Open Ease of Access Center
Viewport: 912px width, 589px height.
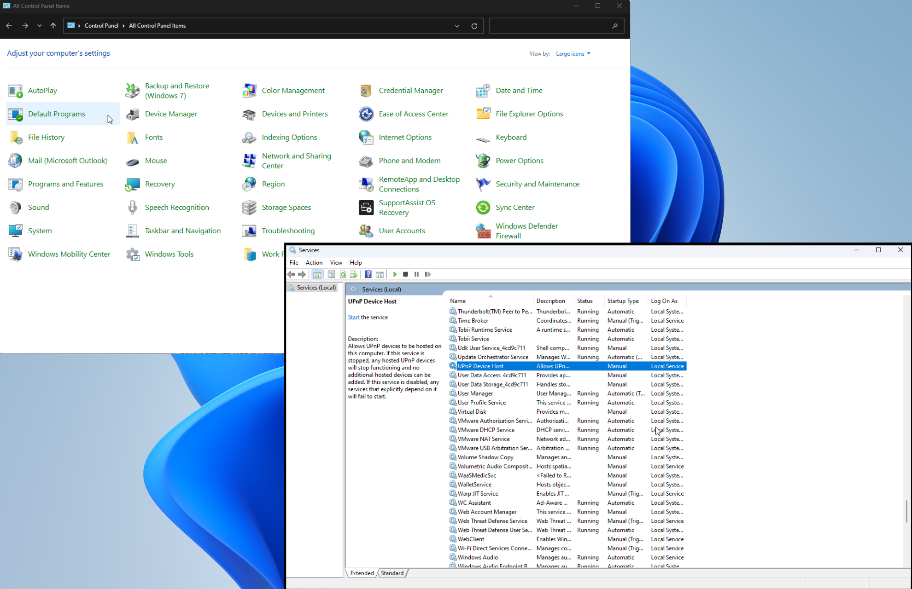pos(403,114)
